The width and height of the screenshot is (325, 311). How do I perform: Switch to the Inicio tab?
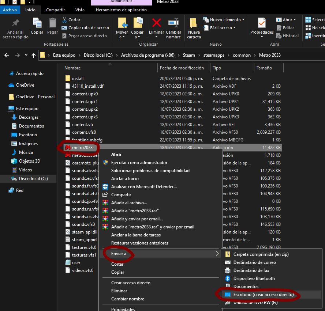[x=30, y=10]
